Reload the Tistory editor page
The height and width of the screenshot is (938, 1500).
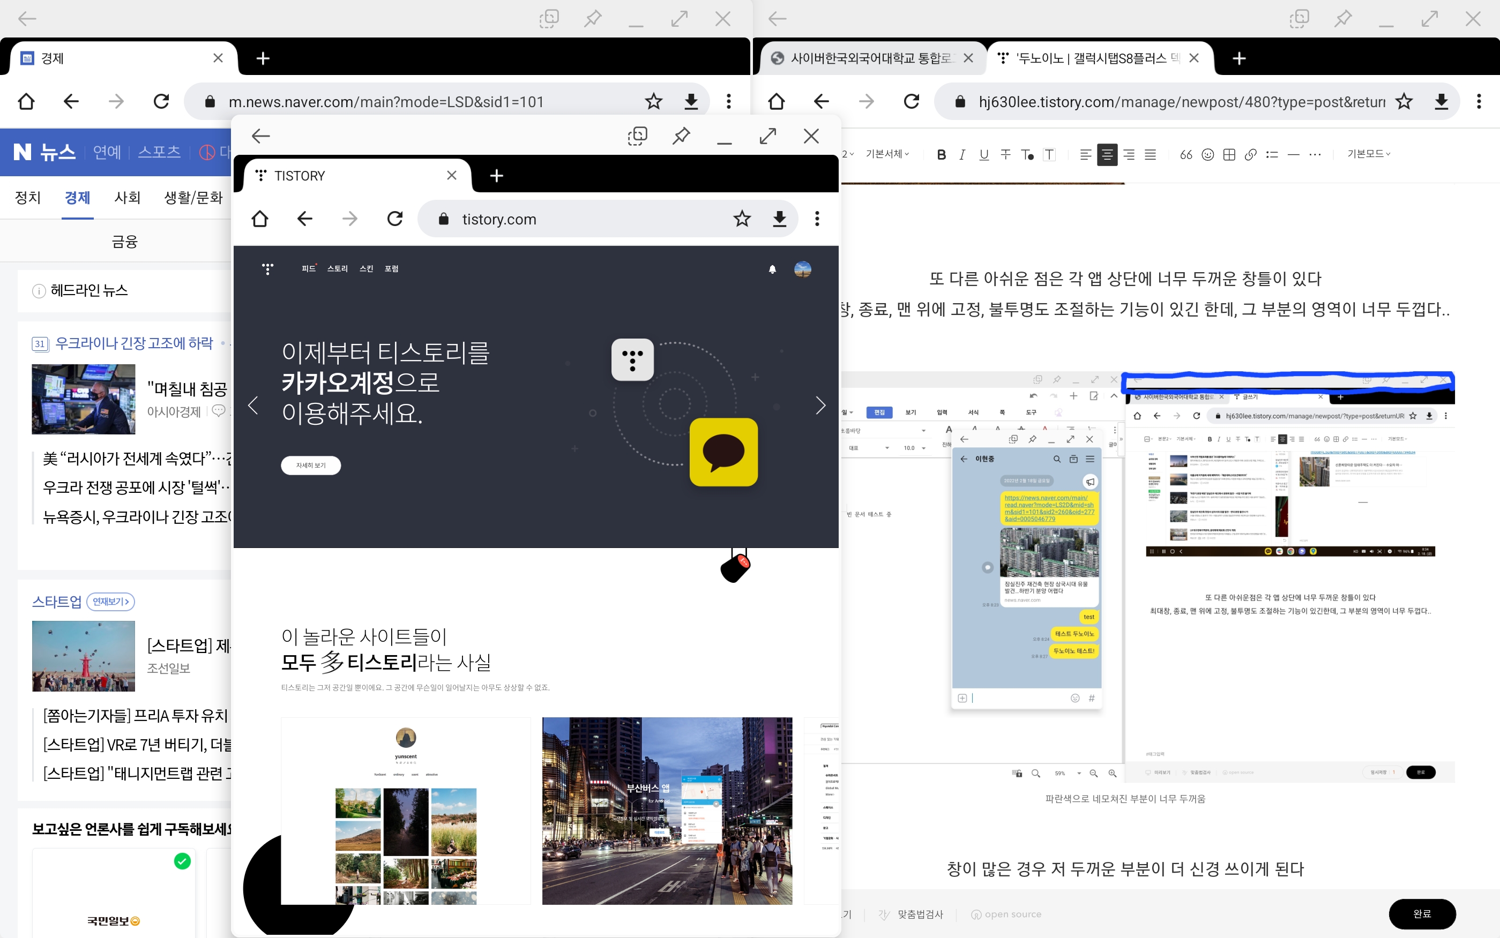coord(911,101)
